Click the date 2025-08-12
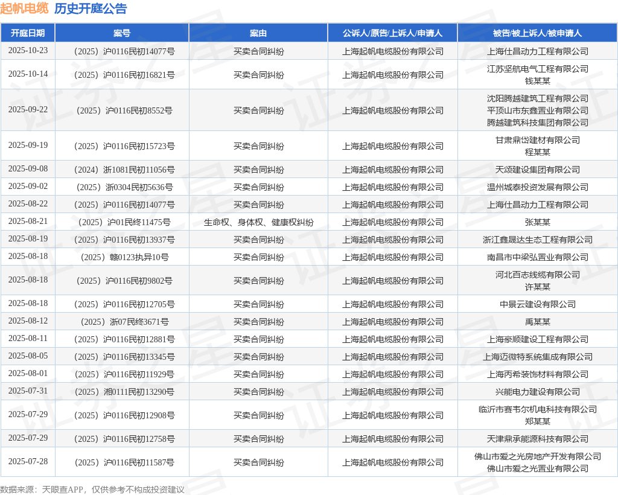Viewport: 618px width, 495px height. 28,321
